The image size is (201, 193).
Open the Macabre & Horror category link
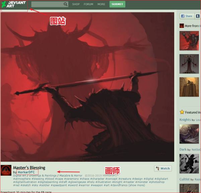click(x=71, y=176)
